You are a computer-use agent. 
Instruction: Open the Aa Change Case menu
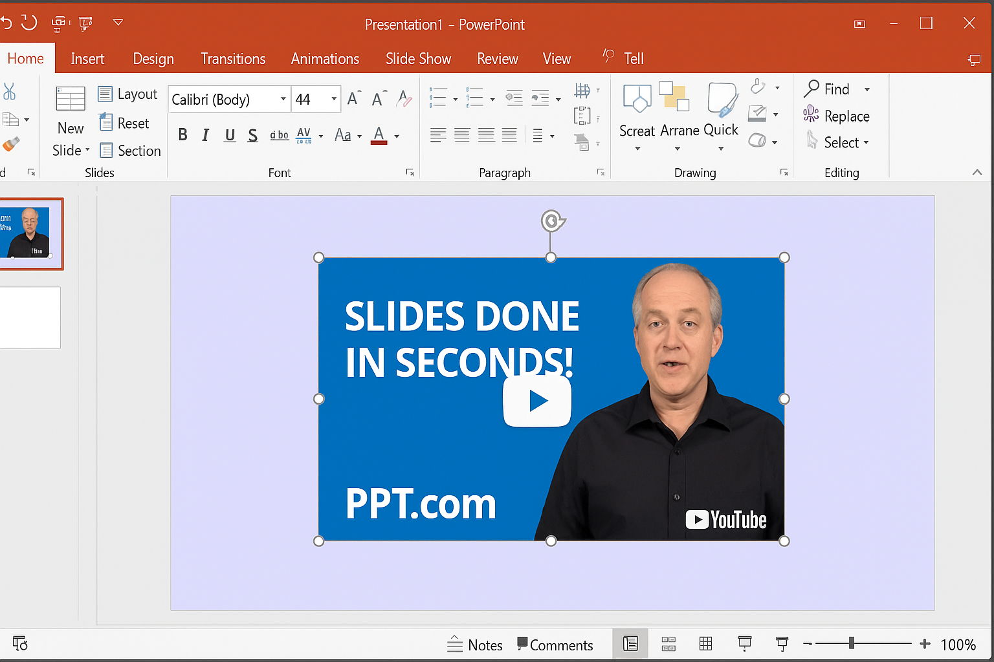click(x=348, y=135)
